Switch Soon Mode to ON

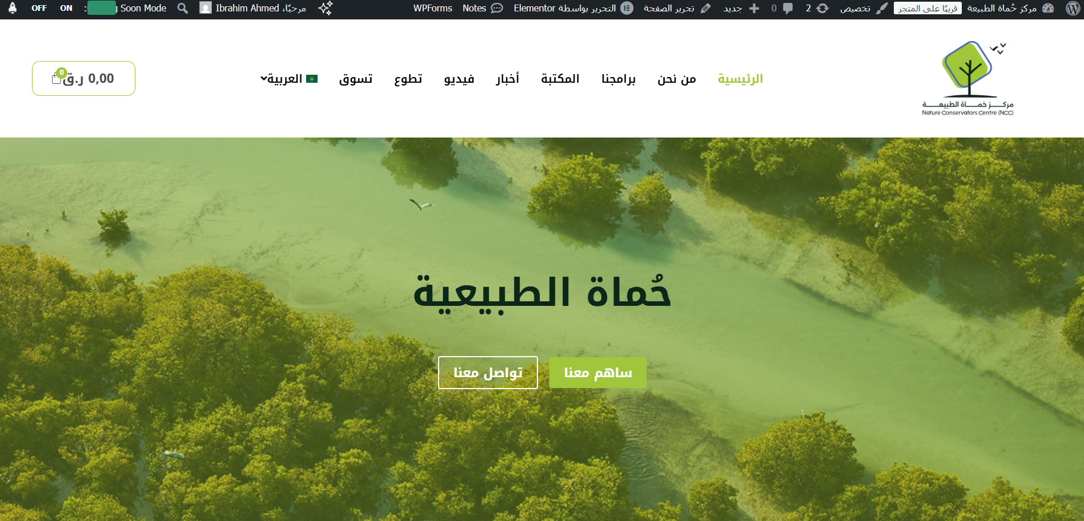point(66,8)
